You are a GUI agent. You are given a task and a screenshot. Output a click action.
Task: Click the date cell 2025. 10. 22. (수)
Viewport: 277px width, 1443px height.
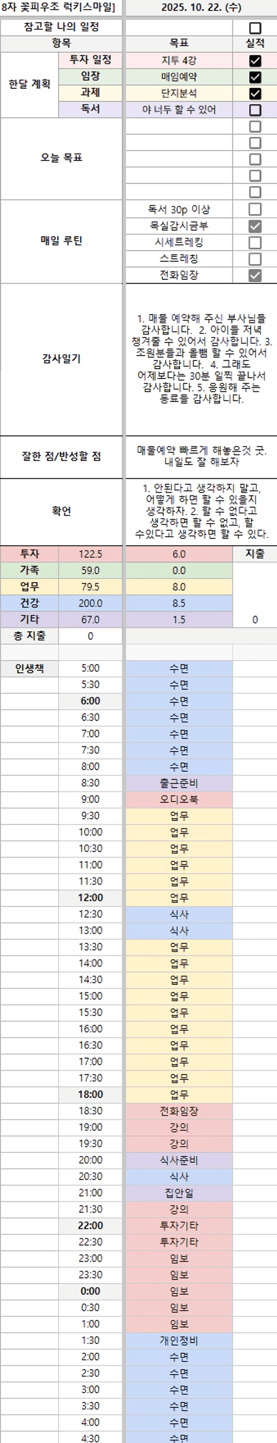tap(201, 8)
